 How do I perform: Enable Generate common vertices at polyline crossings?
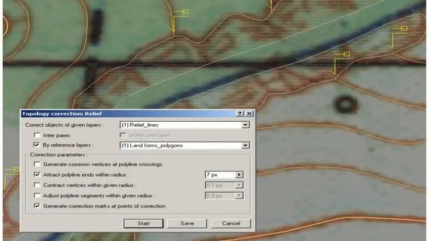[37, 164]
